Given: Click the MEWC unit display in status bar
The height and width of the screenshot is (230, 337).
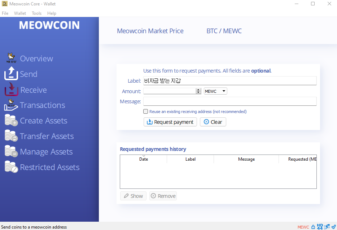Looking at the screenshot, I should tap(303, 227).
